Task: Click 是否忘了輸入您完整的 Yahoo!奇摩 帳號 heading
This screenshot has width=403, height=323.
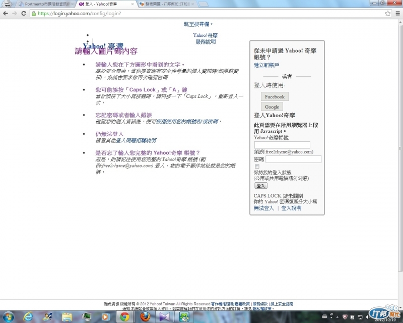Action: [x=147, y=153]
